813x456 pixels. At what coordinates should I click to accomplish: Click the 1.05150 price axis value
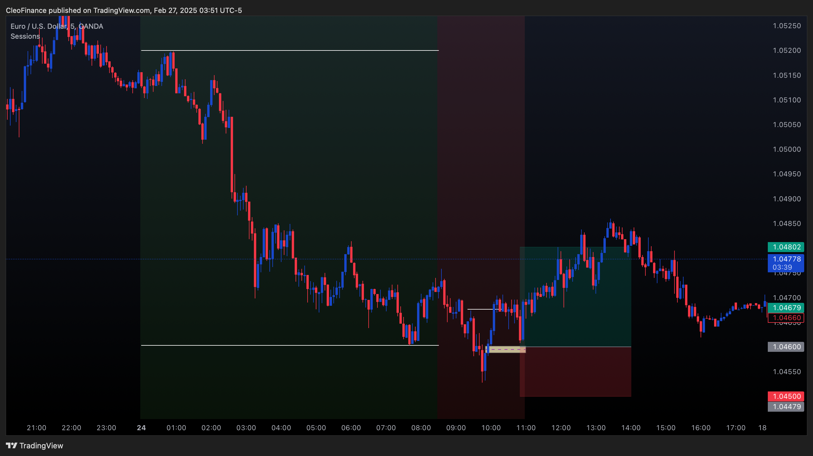(x=787, y=75)
